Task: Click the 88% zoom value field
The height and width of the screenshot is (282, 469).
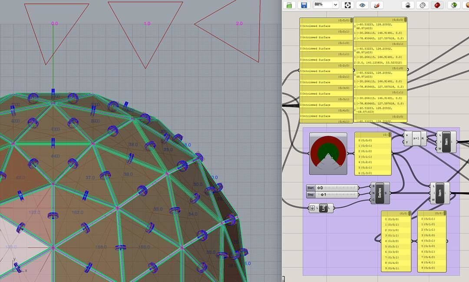Action: tap(322, 4)
